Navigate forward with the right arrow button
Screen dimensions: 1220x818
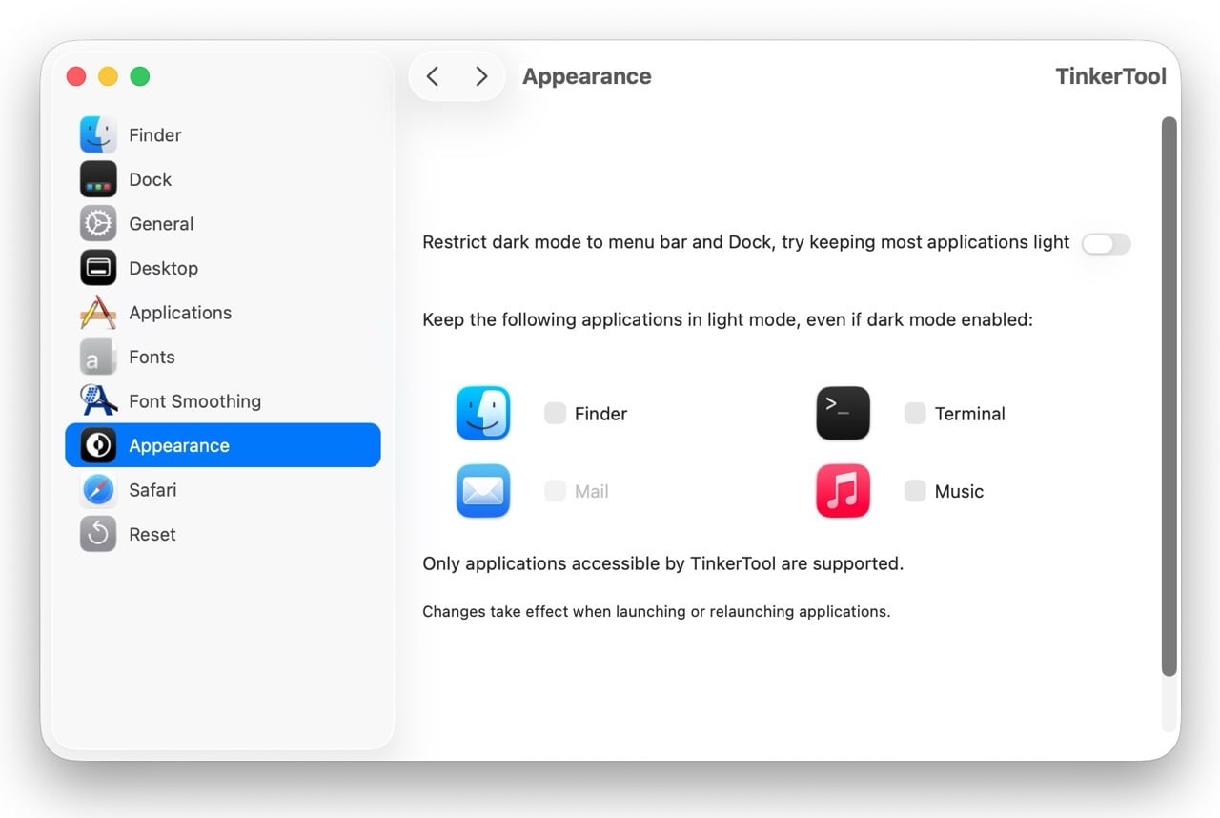click(x=481, y=75)
